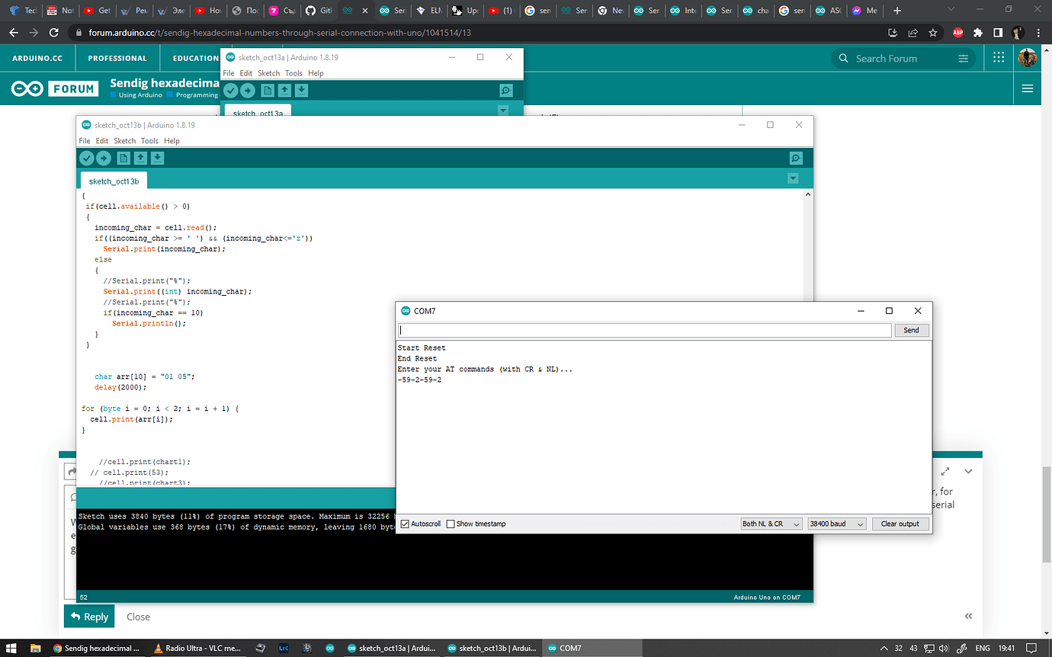
Task: Click the Reply button on the forum
Action: [89, 617]
